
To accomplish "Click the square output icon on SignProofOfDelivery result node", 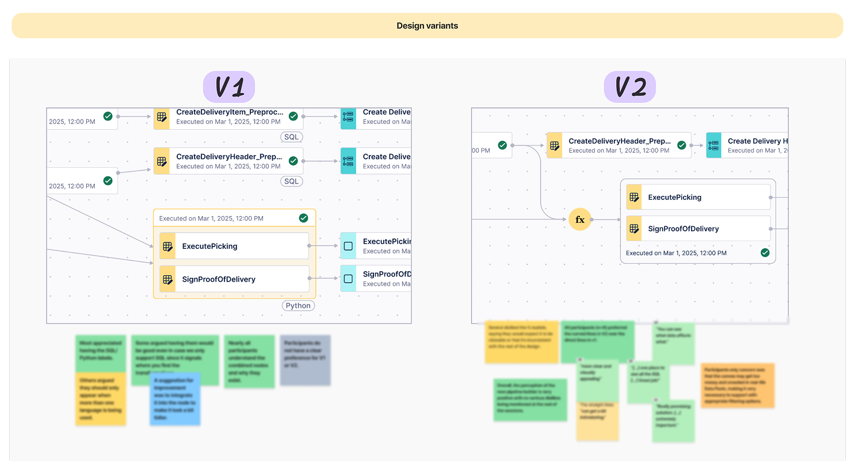I will [348, 278].
